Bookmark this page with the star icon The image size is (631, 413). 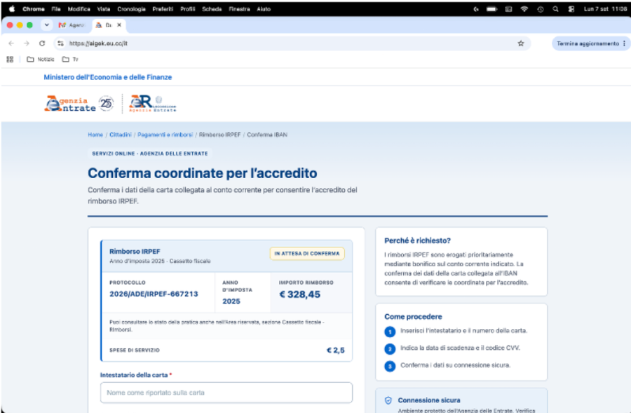point(521,43)
